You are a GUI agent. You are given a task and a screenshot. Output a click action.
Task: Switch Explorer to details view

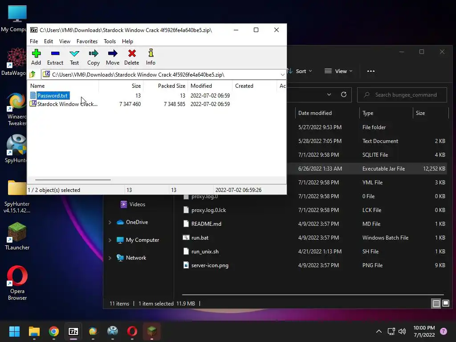pos(436,304)
